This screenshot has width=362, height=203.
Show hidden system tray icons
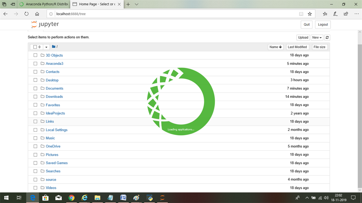[x=307, y=198]
